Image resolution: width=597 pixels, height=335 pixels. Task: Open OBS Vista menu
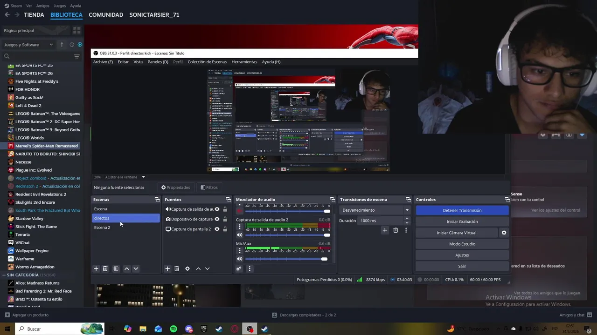coord(138,62)
